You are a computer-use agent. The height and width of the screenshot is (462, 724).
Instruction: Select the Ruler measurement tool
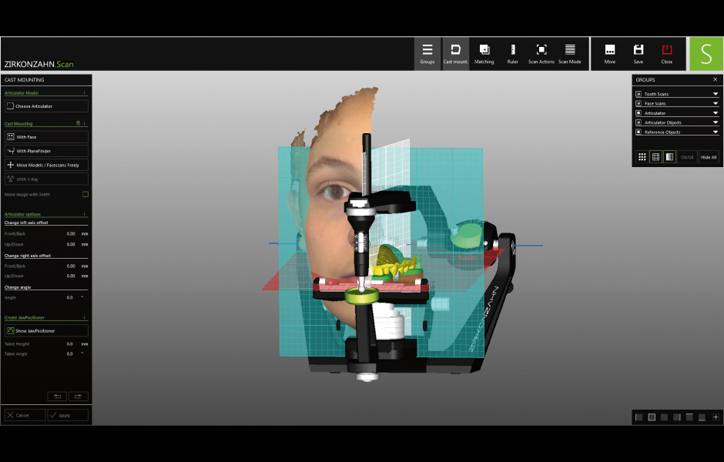[x=512, y=53]
